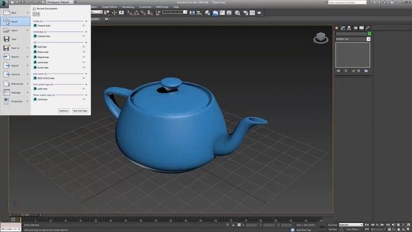This screenshot has height=232, width=412.
Task: Open the Workspace Default dropdown
Action: click(x=60, y=2)
